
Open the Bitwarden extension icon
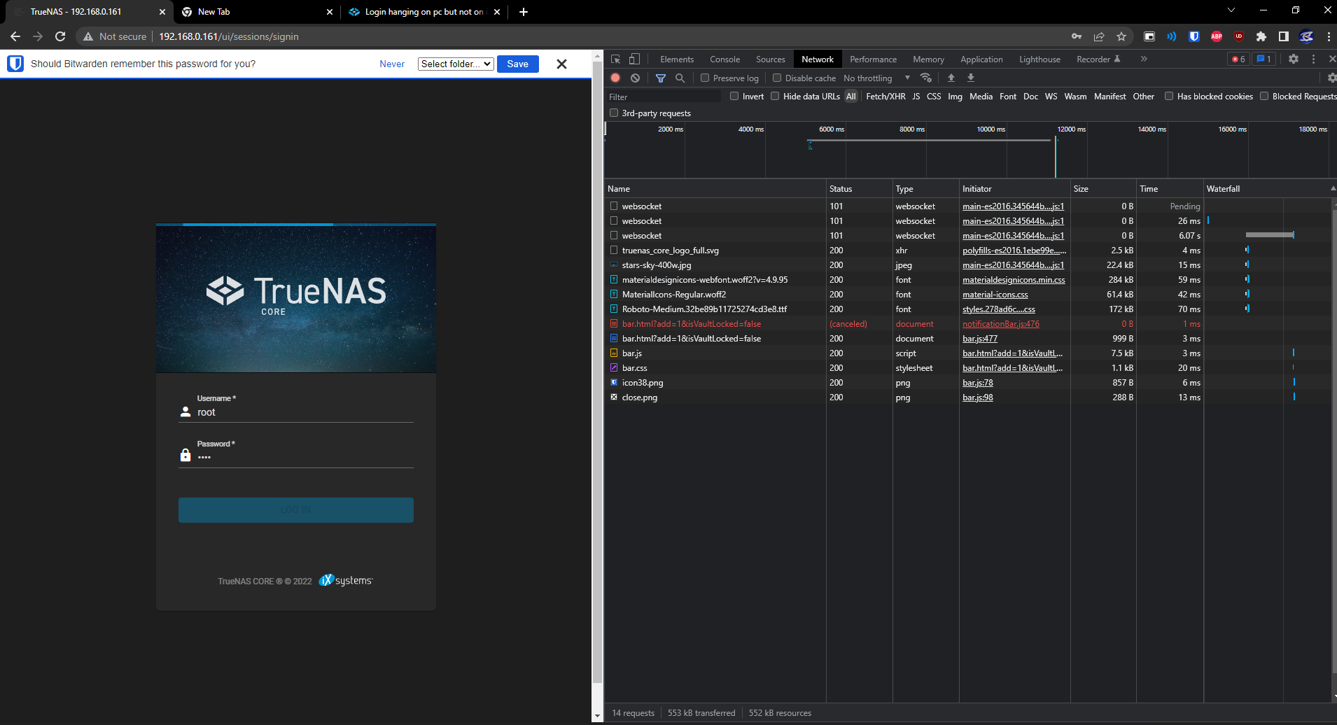coord(1194,36)
